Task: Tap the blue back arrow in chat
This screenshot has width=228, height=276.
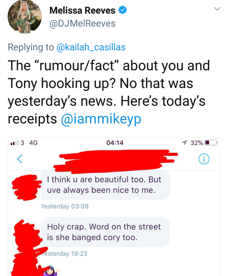Action: pyautogui.click(x=20, y=159)
